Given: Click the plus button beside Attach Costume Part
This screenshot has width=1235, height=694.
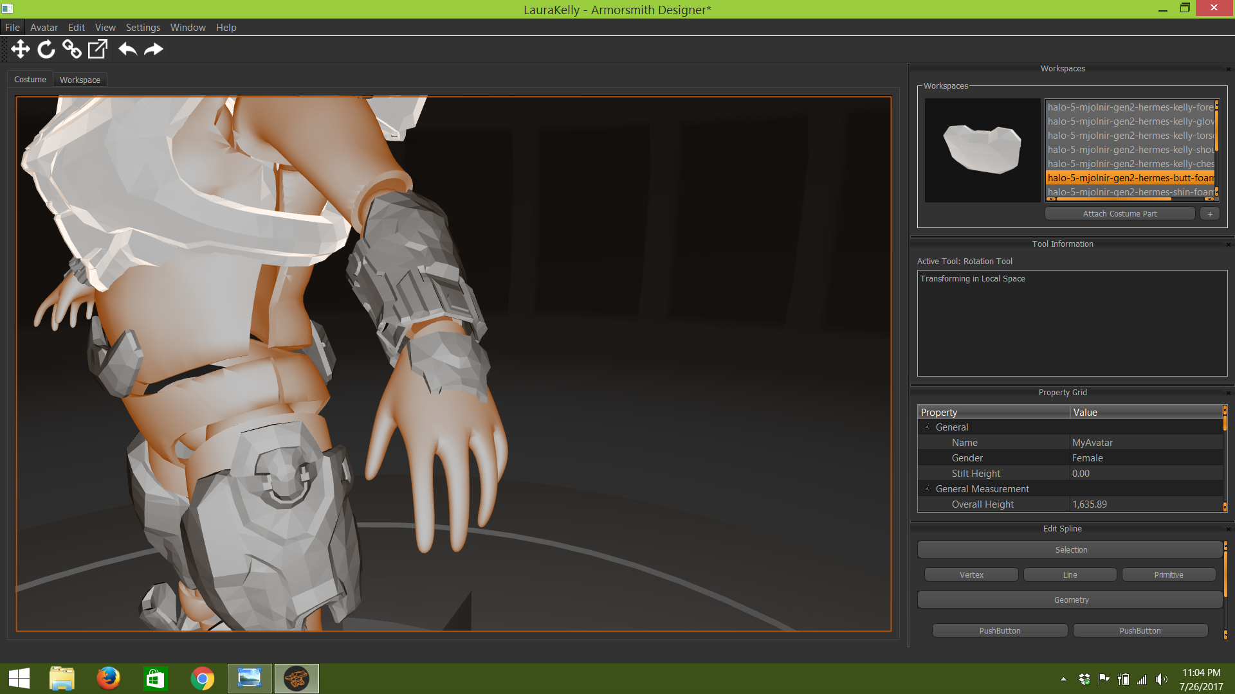Looking at the screenshot, I should (x=1209, y=214).
